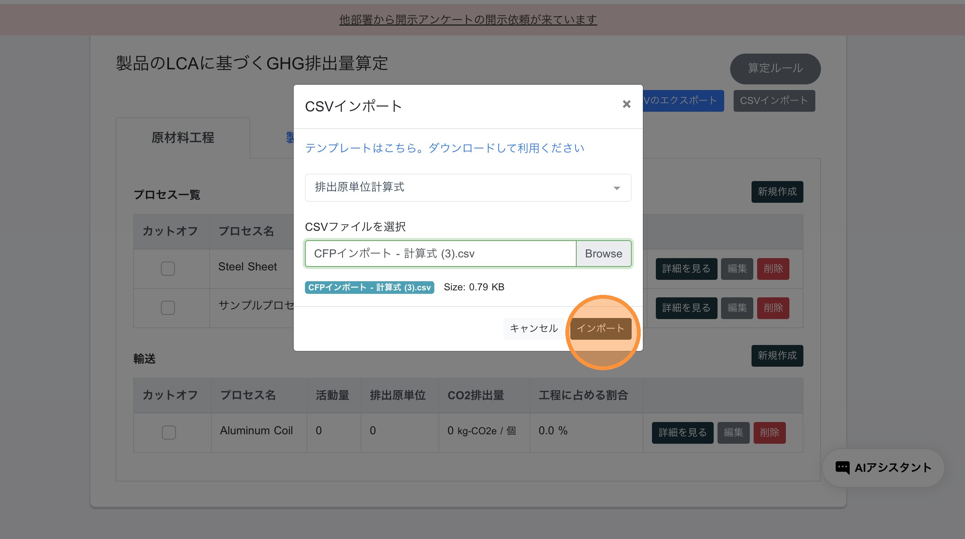
Task: Click the AI assistant chat icon
Action: point(843,468)
